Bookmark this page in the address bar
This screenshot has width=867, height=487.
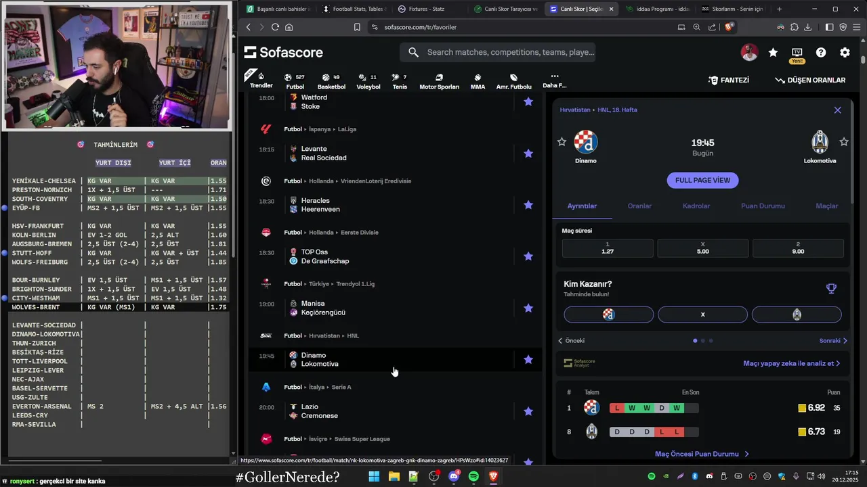357,27
